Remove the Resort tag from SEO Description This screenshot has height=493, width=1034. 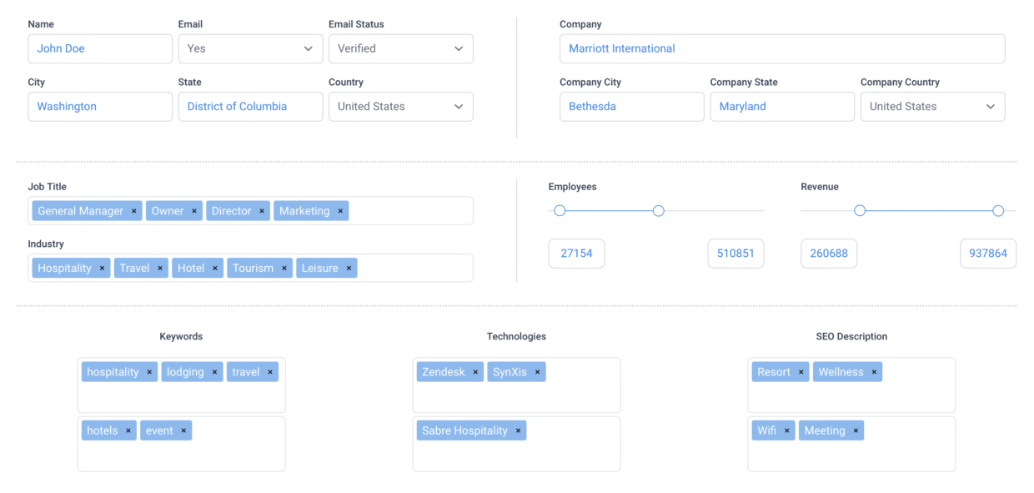(x=800, y=371)
